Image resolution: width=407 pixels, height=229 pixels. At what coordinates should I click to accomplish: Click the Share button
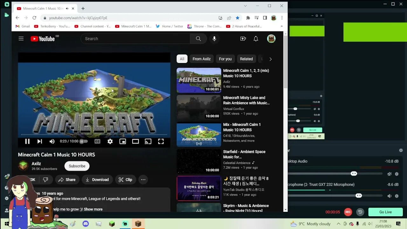coord(67,180)
